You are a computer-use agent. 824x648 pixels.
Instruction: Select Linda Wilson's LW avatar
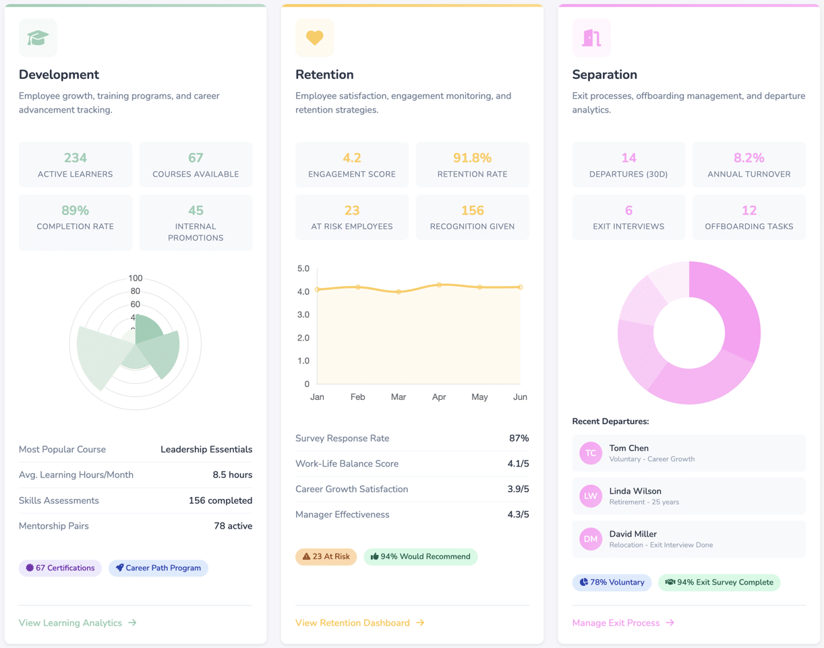pyautogui.click(x=590, y=496)
